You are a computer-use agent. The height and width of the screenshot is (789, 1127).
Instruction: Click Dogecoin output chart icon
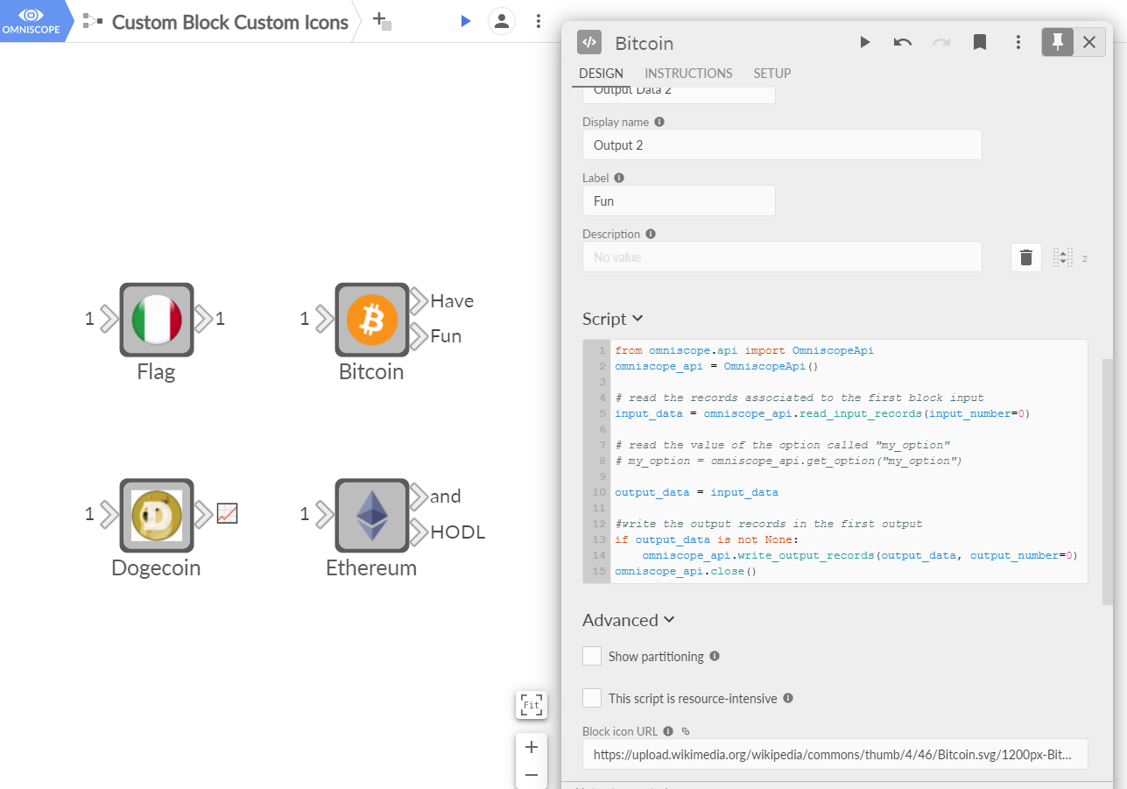click(227, 514)
